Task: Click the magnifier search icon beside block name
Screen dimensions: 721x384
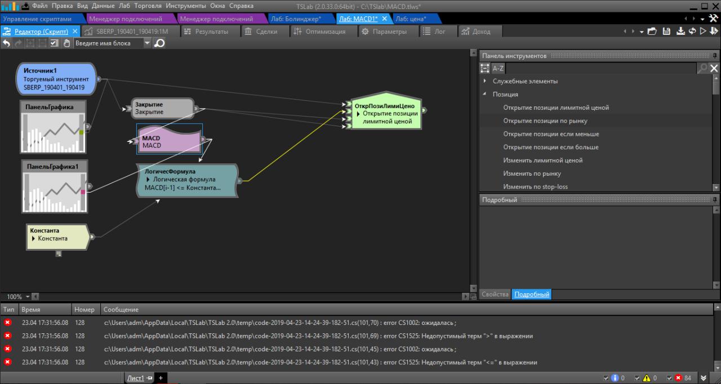Action: click(x=159, y=43)
